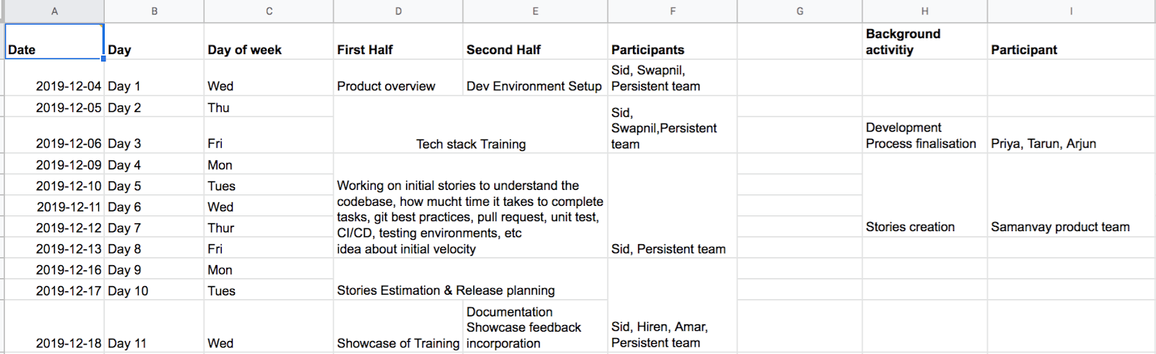Image resolution: width=1156 pixels, height=354 pixels.
Task: Click the Showcase of Training cell
Action: coord(398,327)
